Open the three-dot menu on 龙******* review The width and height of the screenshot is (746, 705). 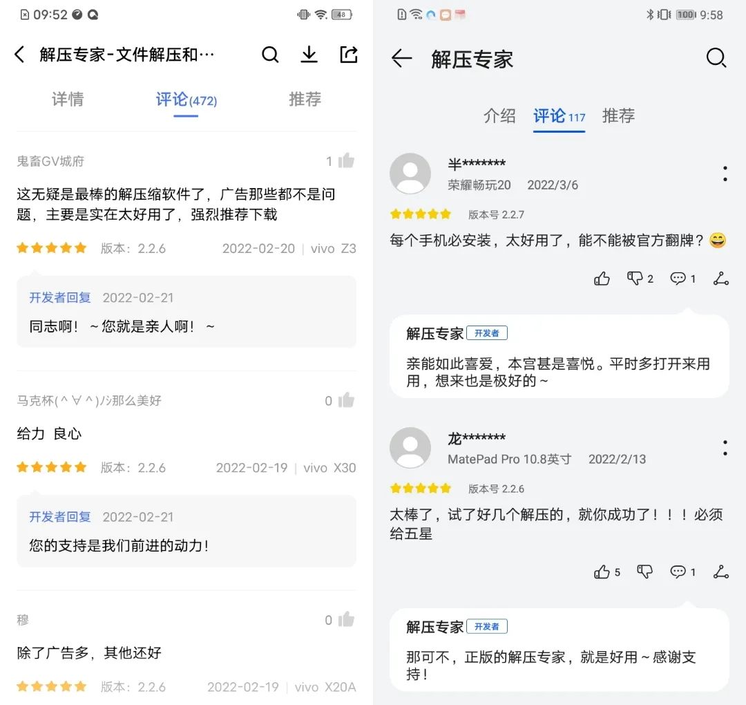725,448
